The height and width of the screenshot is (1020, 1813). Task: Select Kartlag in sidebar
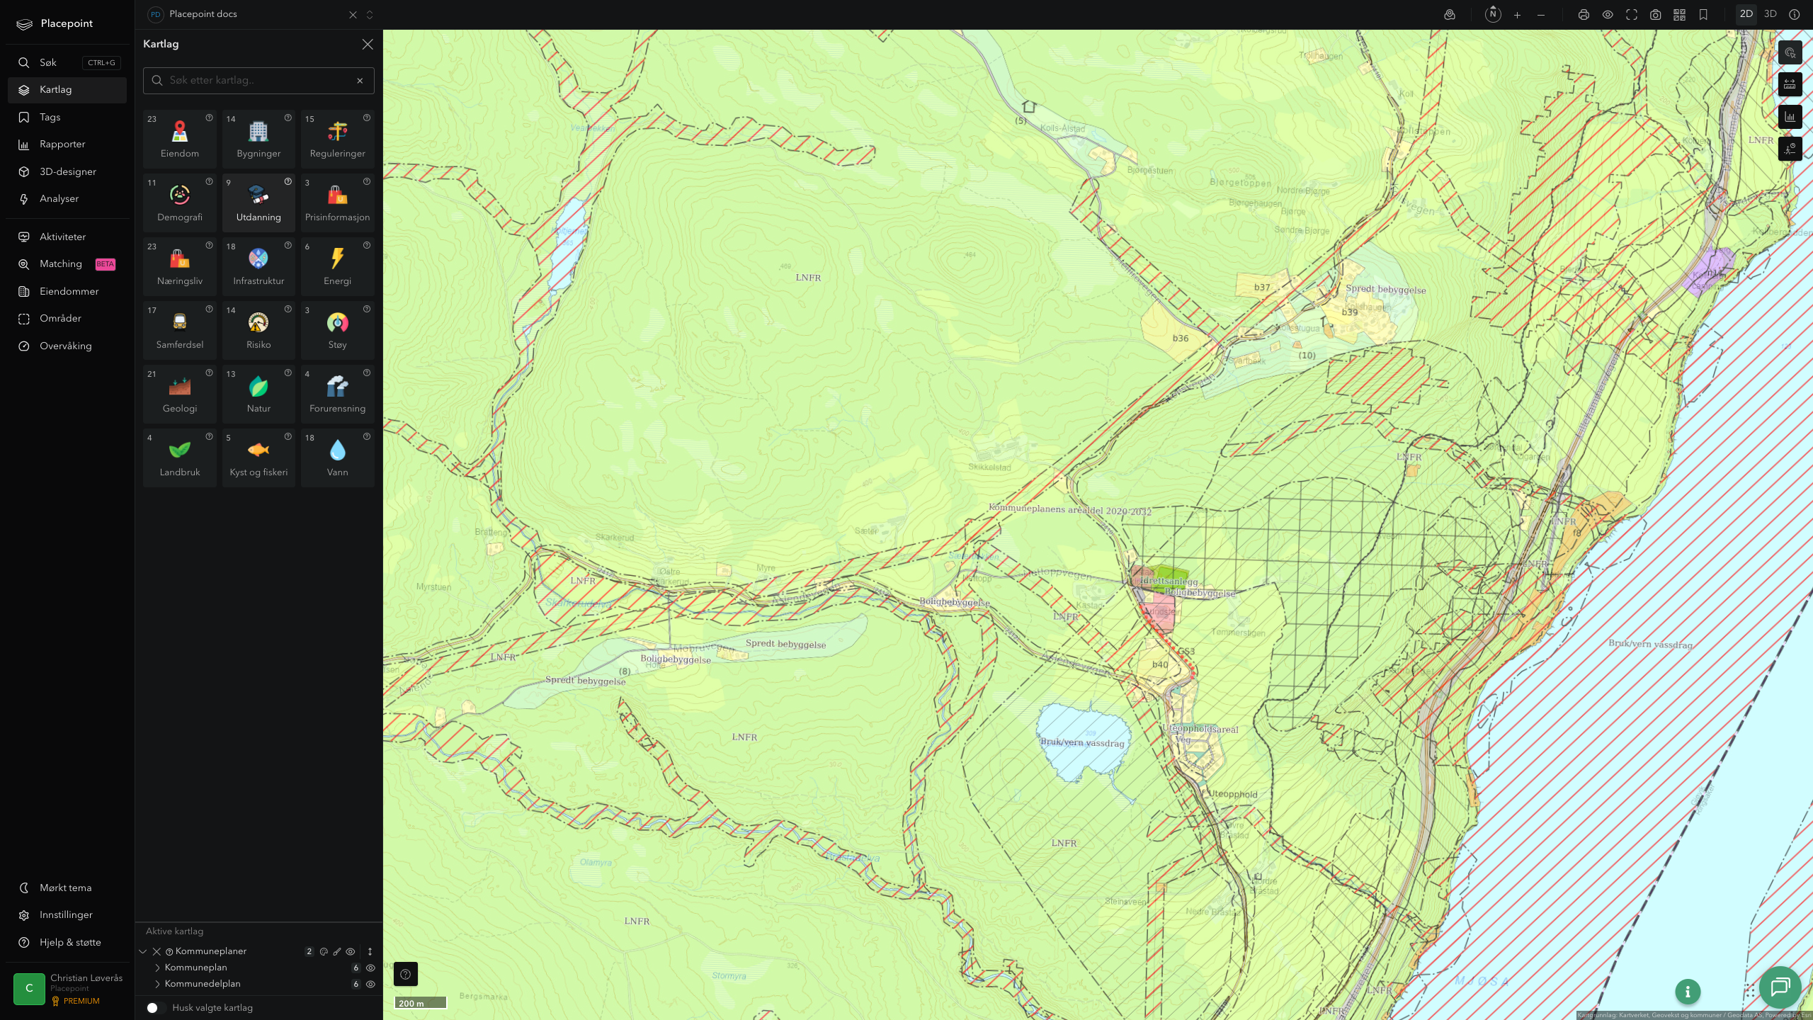[67, 90]
